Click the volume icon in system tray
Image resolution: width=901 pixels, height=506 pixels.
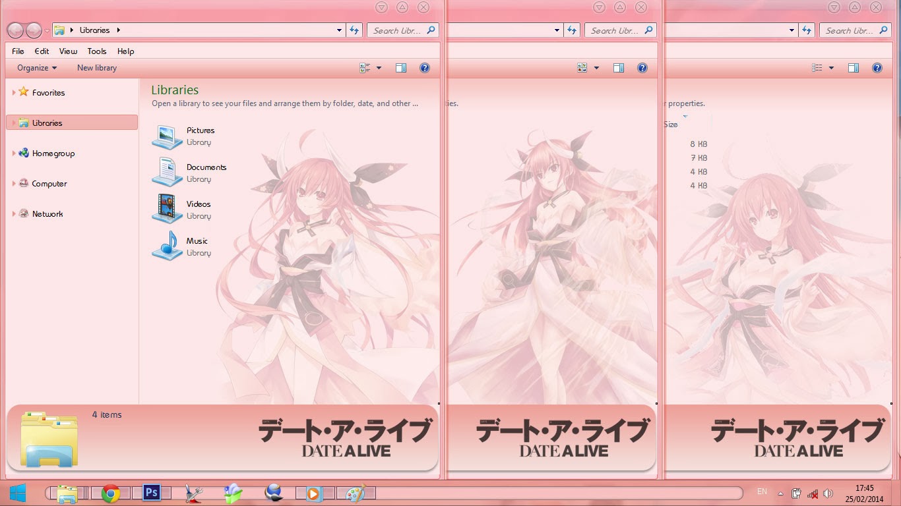[x=828, y=493]
